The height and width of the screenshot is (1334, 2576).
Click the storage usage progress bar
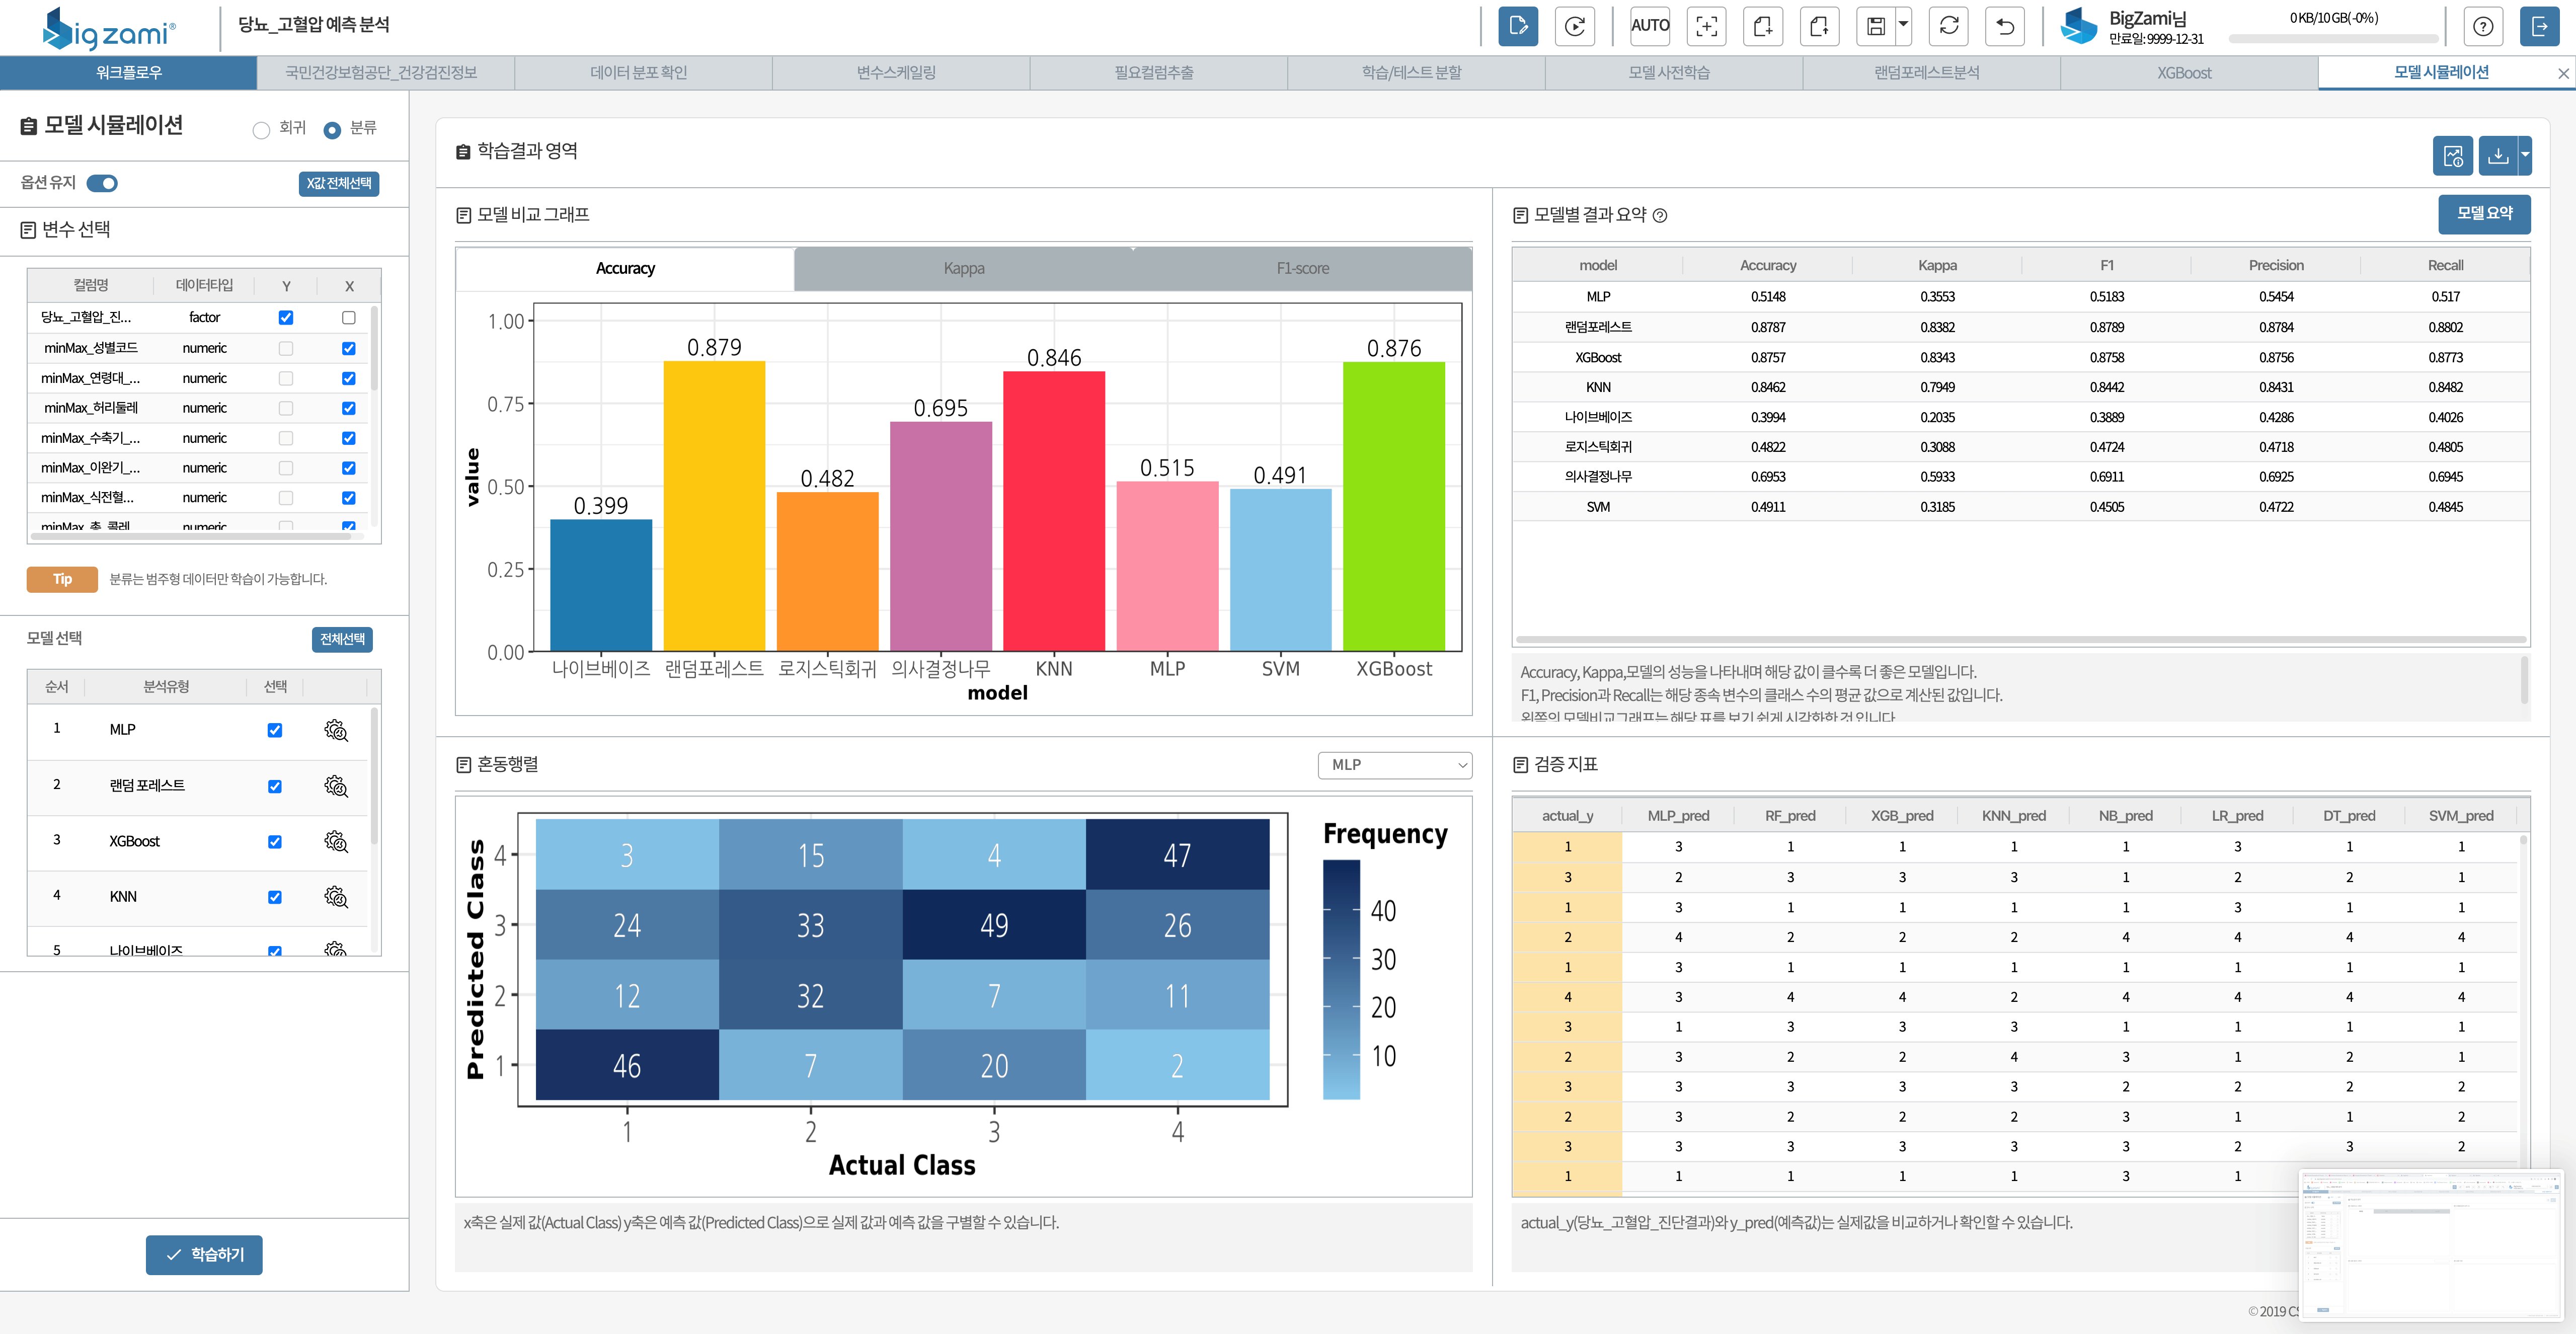click(x=2333, y=39)
